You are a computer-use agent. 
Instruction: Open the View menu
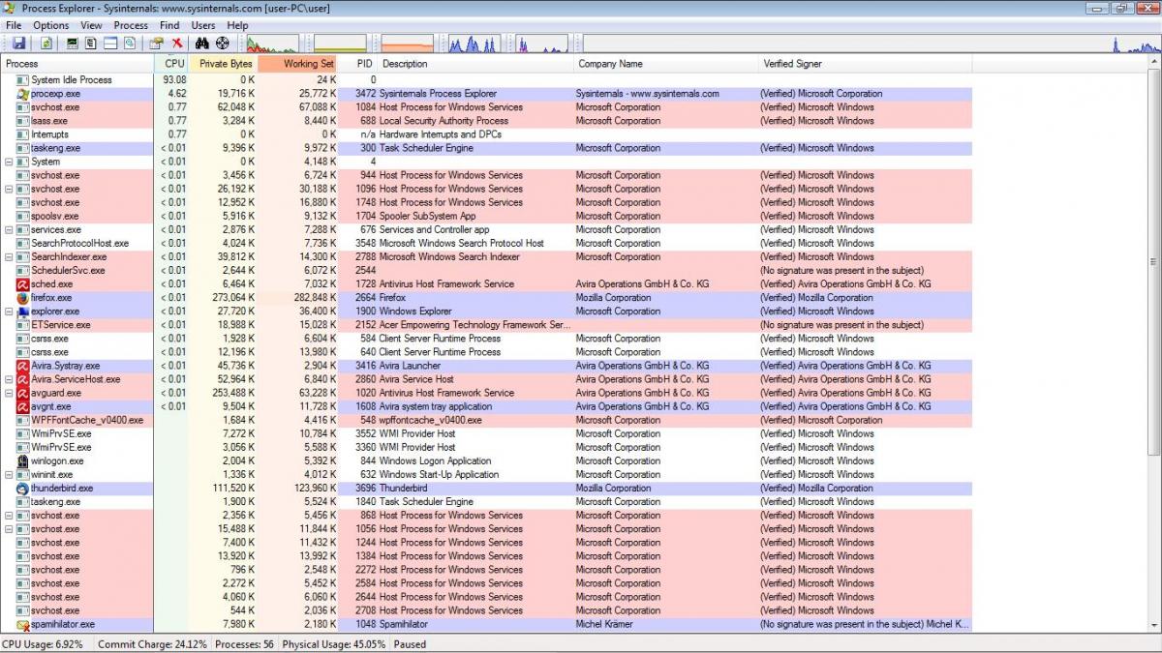[92, 25]
